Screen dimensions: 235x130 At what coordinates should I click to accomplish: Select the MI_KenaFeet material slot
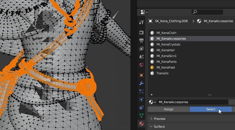click(192, 67)
